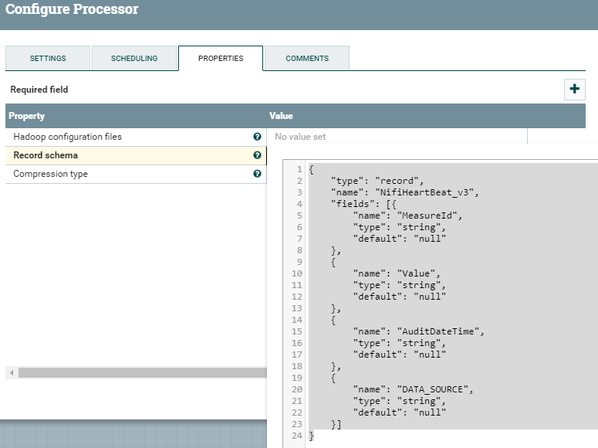Click help icon next to Record schema
598x448 pixels.
click(x=257, y=155)
